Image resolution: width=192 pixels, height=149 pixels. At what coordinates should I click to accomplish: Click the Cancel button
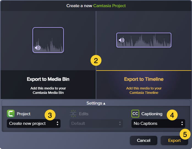coord(144,140)
